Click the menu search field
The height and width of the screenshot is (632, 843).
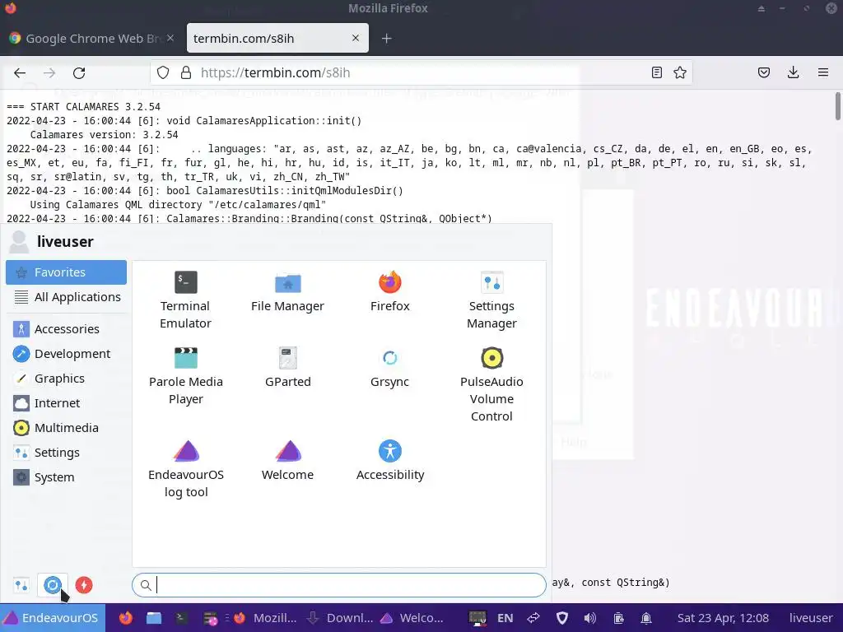click(x=338, y=585)
